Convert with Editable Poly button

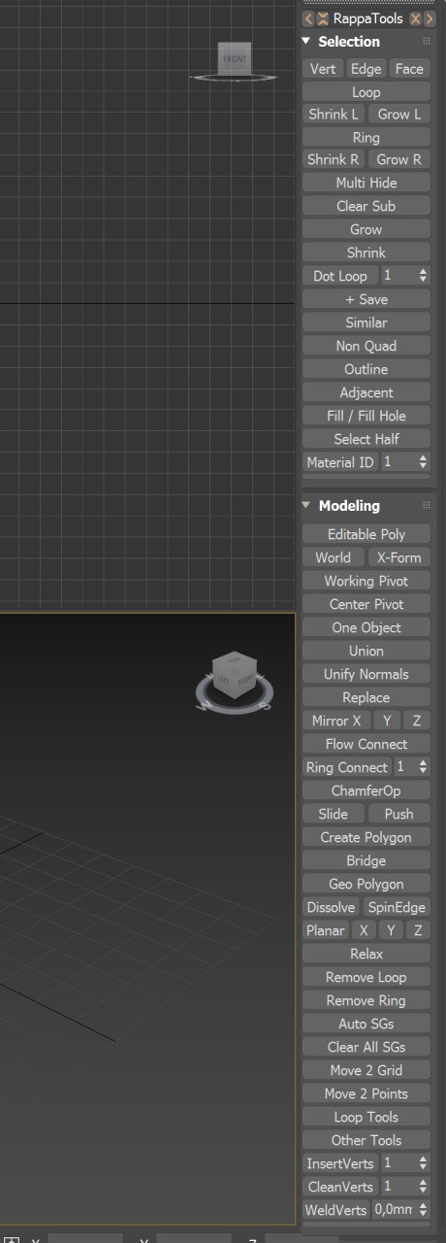[x=366, y=534]
